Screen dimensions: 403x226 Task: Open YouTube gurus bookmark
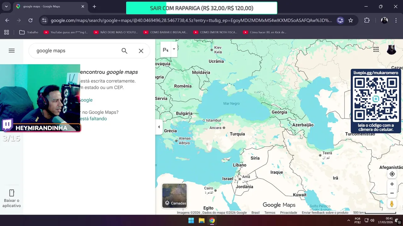pos(66,32)
